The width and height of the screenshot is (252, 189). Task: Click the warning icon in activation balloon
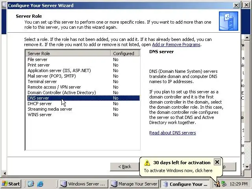[x=147, y=163]
